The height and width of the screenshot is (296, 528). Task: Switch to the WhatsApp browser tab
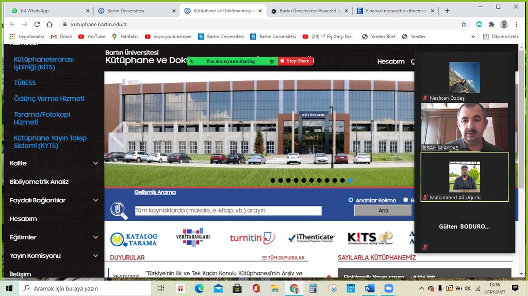click(46, 10)
